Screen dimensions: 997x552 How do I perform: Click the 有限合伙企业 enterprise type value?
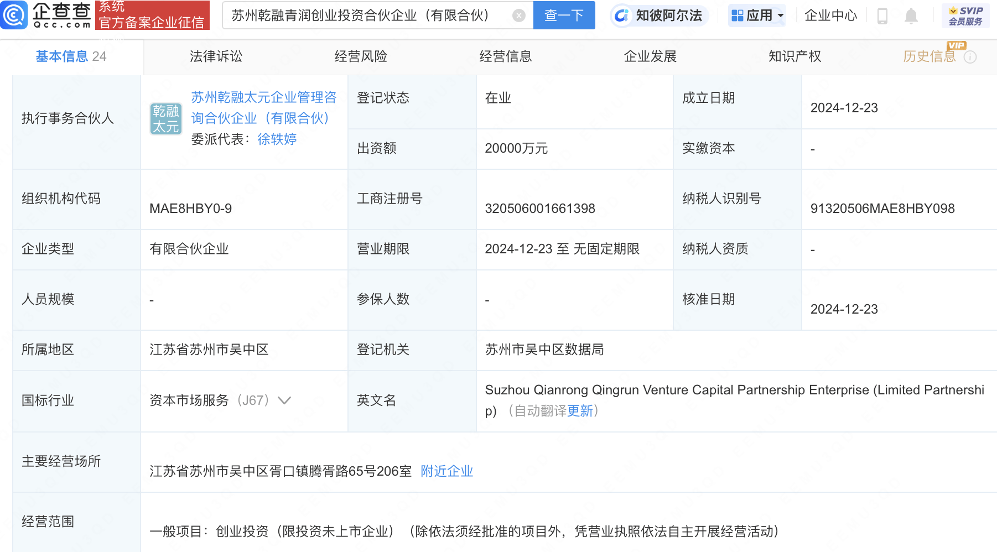click(189, 249)
